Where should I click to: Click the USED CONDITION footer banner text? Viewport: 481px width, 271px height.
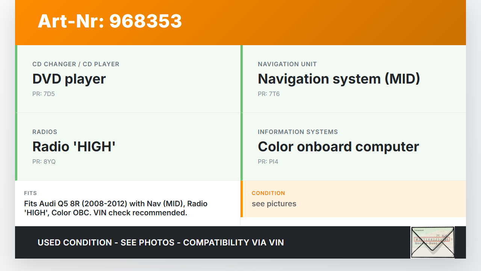[x=161, y=242]
